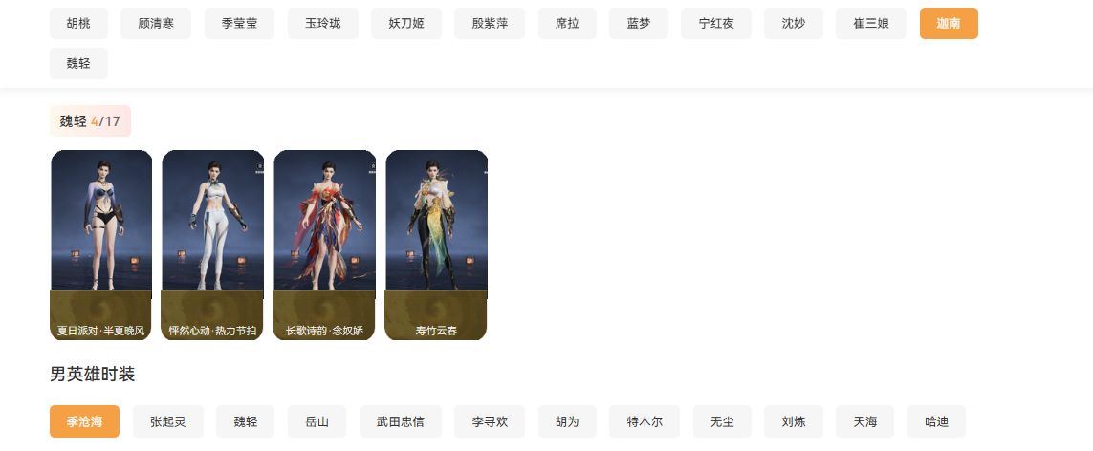Switch to the 武田忠信 tab
Image resolution: width=1093 pixels, height=451 pixels.
401,421
